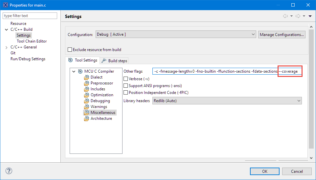Click the back navigation arrow icon

pyautogui.click(x=285, y=16)
